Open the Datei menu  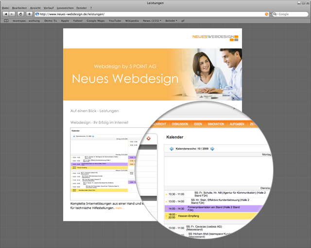[x=5, y=8]
